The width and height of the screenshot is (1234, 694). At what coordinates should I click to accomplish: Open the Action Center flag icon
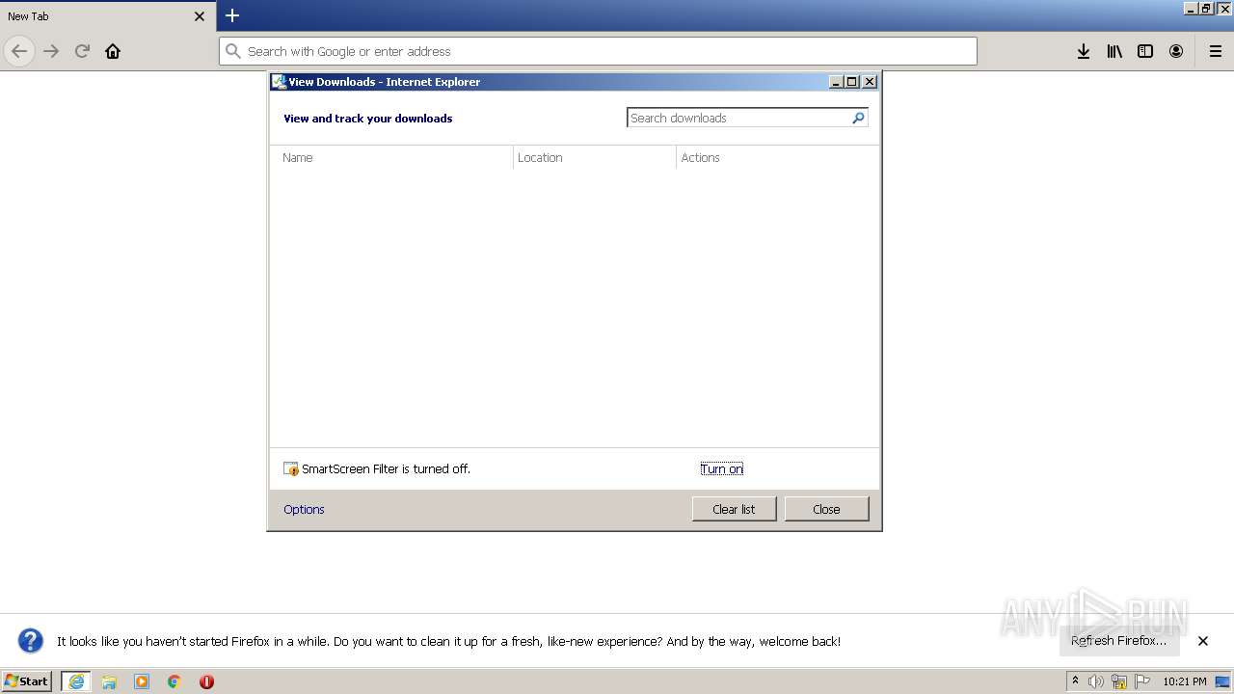point(1142,681)
